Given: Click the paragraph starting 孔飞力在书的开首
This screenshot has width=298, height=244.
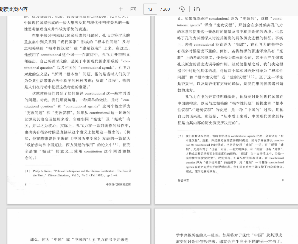Looking at the screenshot, I should point(230,110).
